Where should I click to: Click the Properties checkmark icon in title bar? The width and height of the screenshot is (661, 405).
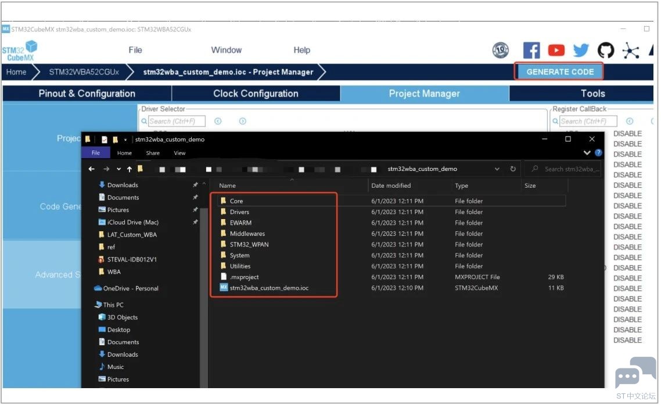pyautogui.click(x=104, y=139)
